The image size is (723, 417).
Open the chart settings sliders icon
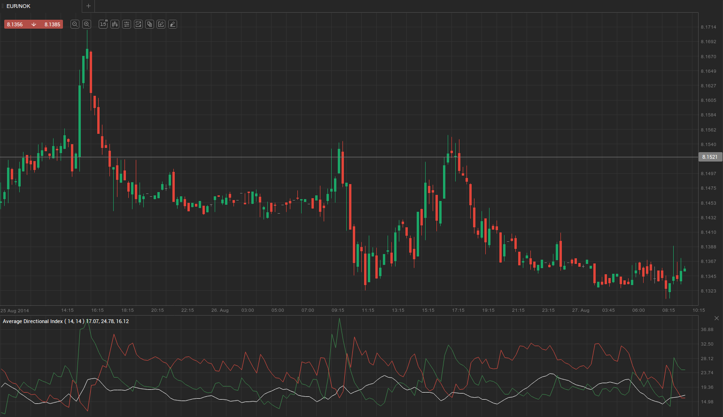(126, 24)
